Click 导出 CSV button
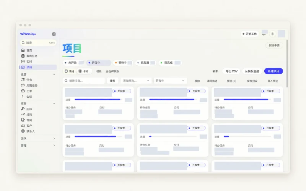 click(231, 71)
